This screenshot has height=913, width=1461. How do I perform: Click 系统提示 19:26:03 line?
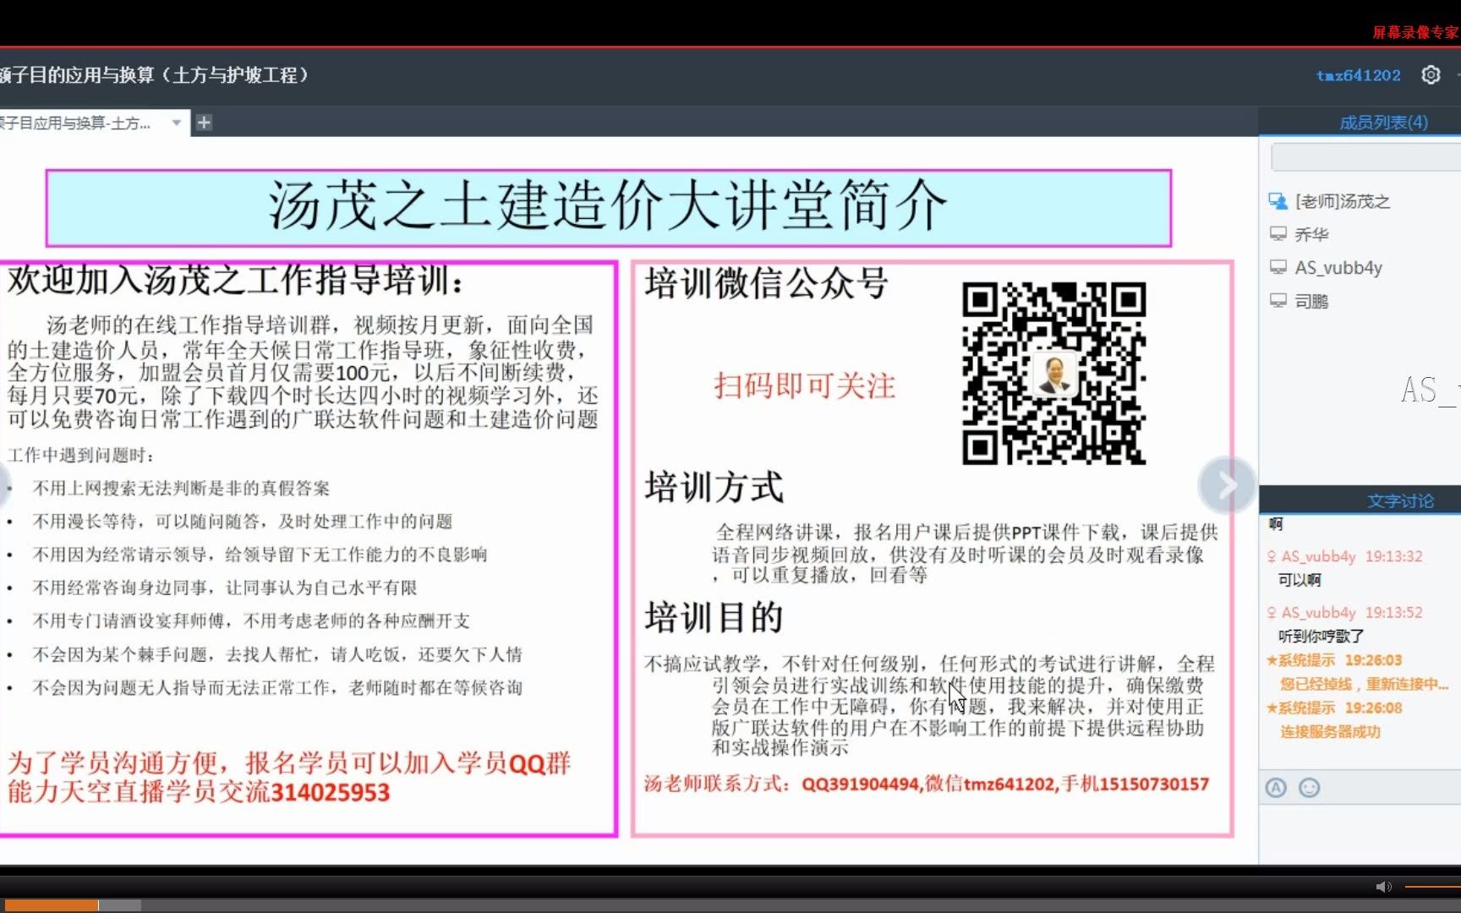click(x=1334, y=660)
